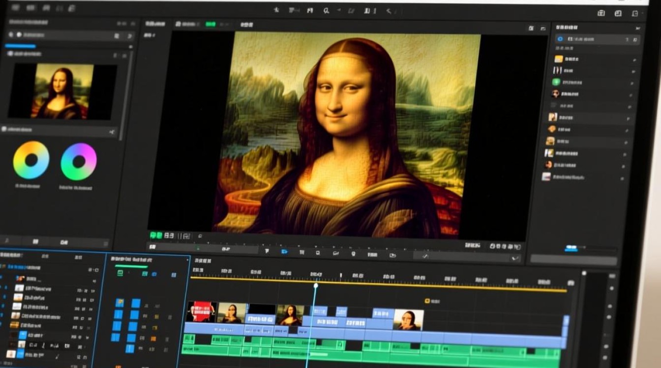Click the wide gray button at bottom of right panel
Image resolution: width=661 pixels, height=368 pixels.
[573, 260]
